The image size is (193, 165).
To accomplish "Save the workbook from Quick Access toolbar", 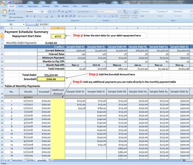I will click(x=9, y=2).
